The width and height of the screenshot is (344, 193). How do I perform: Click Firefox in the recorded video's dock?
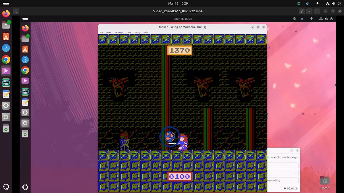pos(25,28)
